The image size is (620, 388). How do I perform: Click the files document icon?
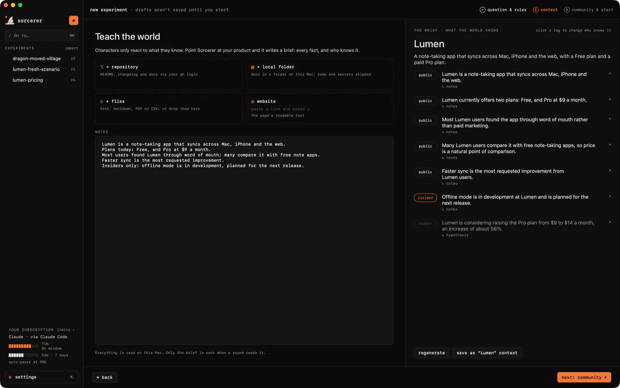(102, 101)
